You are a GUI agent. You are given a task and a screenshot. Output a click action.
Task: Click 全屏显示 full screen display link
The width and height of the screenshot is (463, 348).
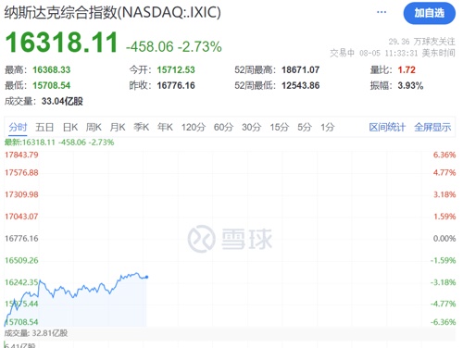432,127
